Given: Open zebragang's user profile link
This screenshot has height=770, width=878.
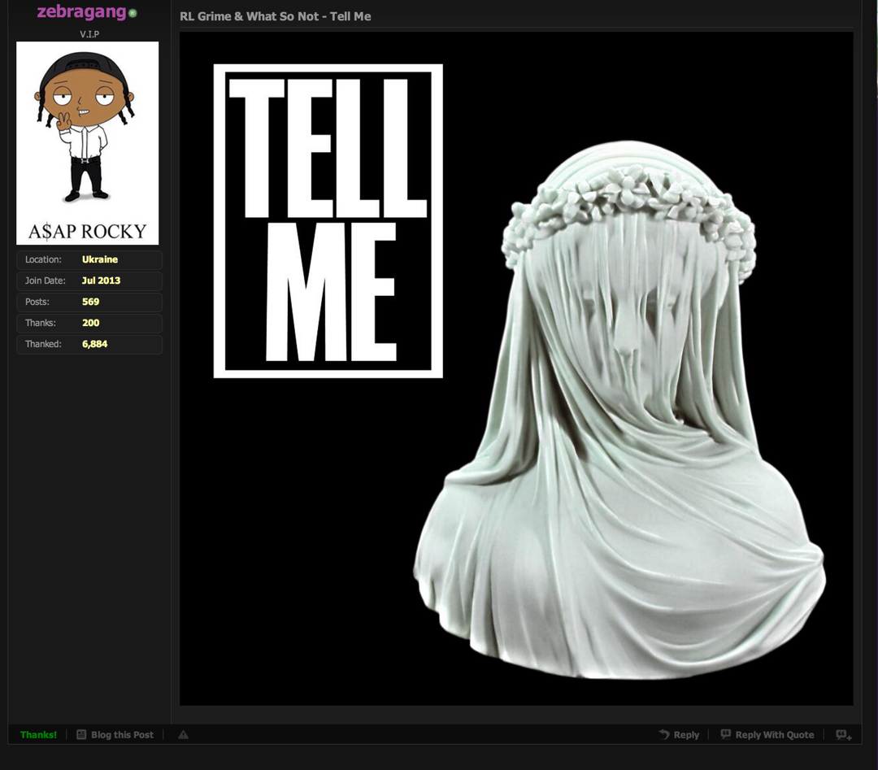Looking at the screenshot, I should 82,11.
